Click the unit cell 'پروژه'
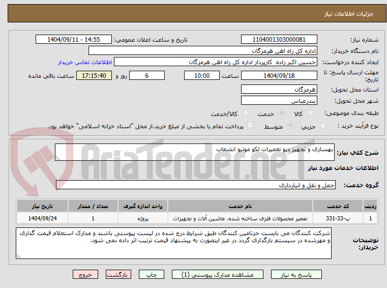The height and width of the screenshot is (288, 387). 143,218
